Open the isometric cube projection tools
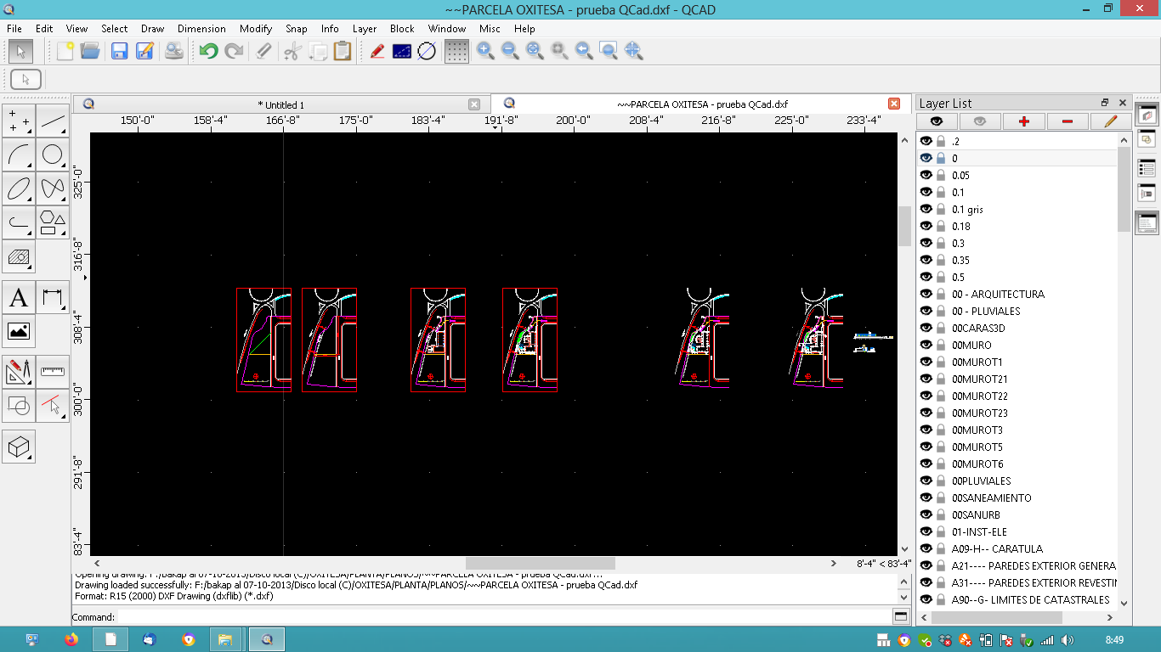Screen dimensions: 1161x652 [x=19, y=446]
